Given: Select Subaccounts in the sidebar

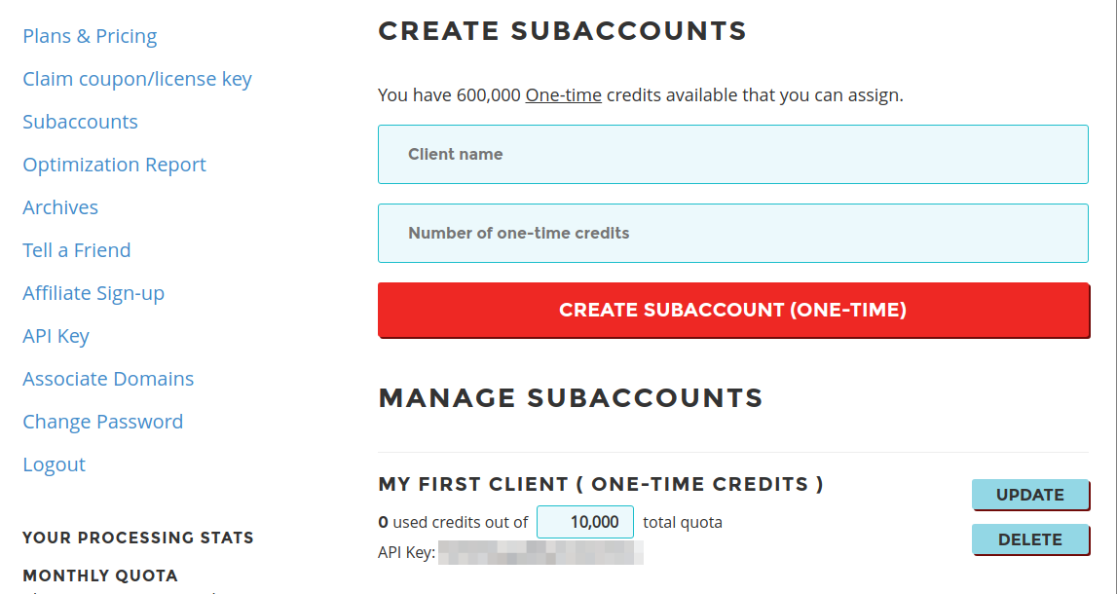Looking at the screenshot, I should pos(80,122).
